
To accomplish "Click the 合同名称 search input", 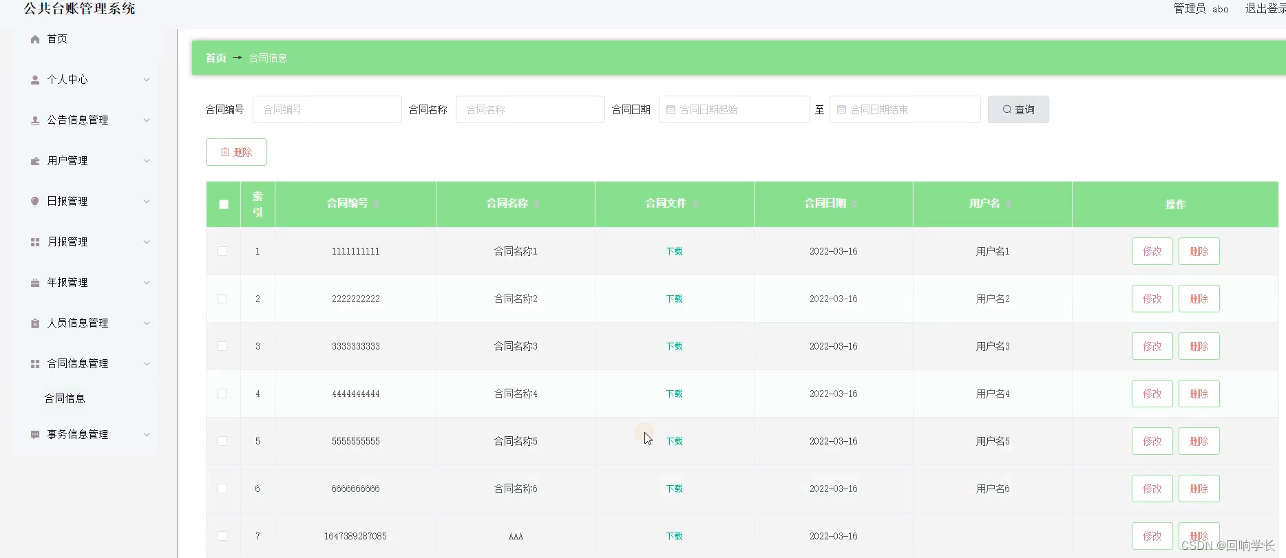I will coord(530,109).
